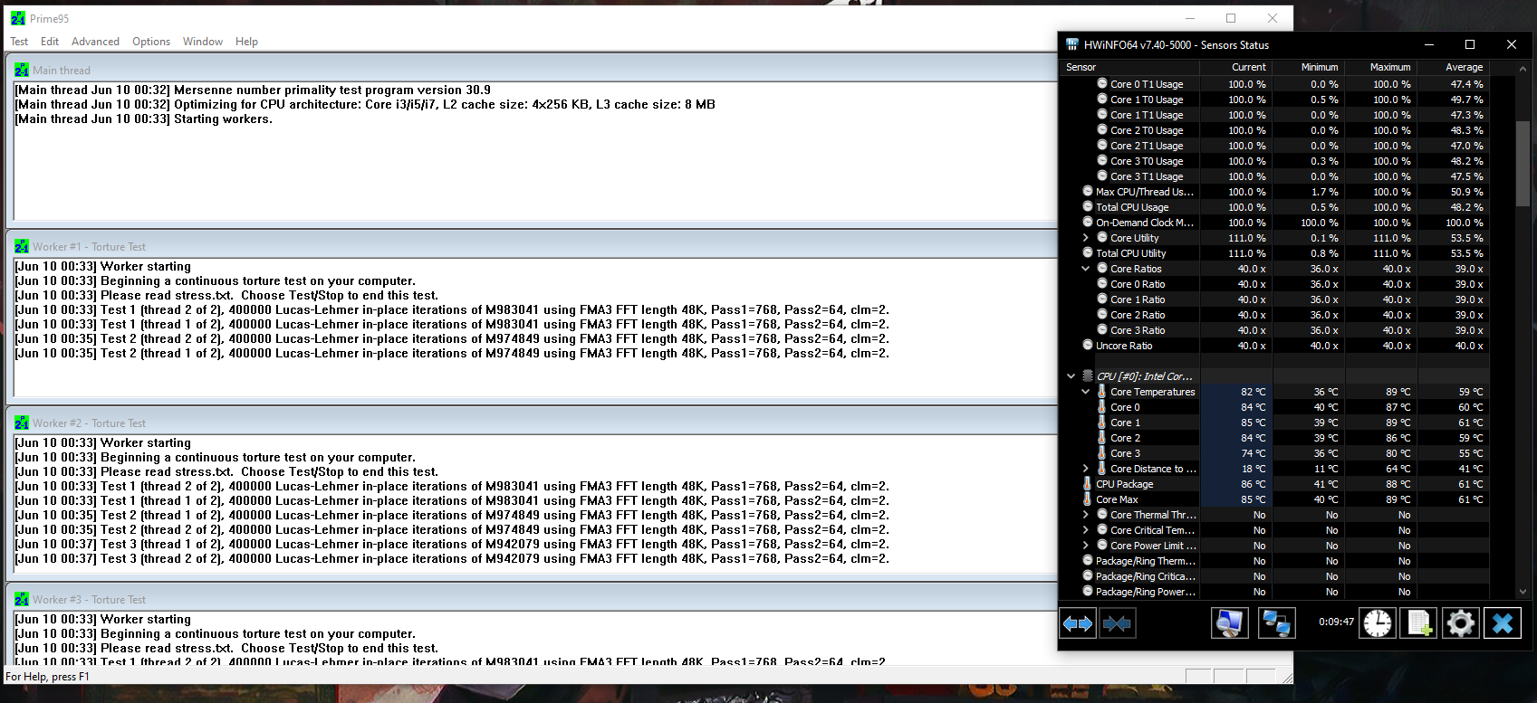This screenshot has height=703, width=1537.
Task: Click the Main thread window icon
Action: click(x=22, y=70)
